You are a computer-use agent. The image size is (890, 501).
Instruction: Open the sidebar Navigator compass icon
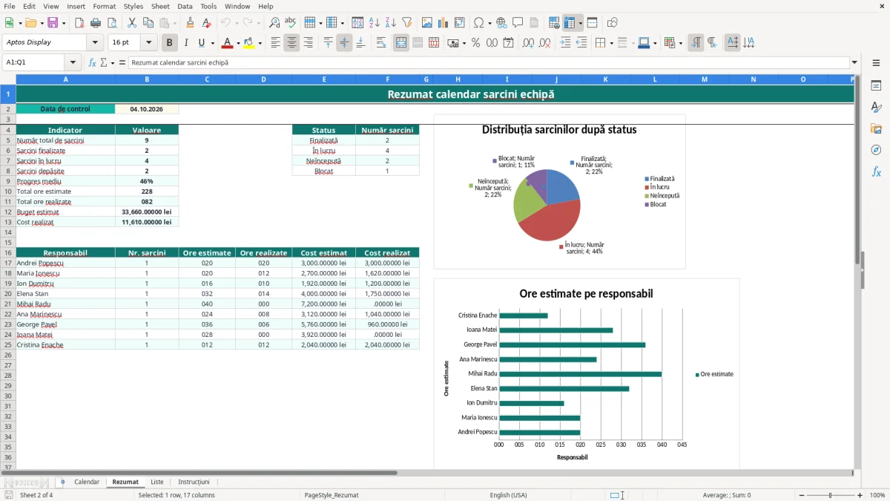tap(876, 150)
